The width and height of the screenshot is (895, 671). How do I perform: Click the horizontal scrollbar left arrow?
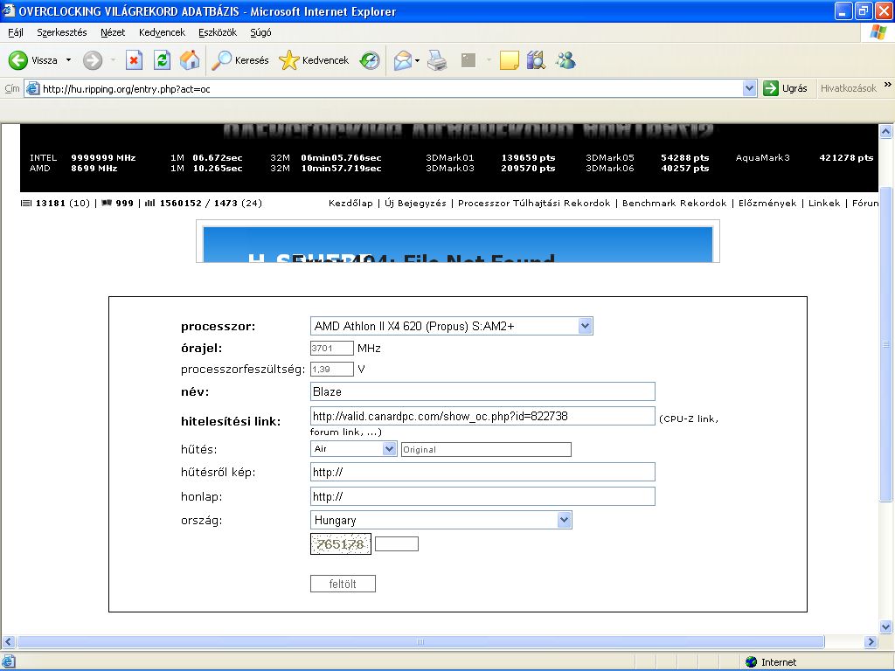click(x=8, y=641)
